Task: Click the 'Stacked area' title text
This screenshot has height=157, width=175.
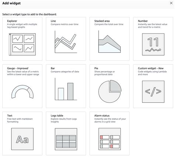Action: point(102,21)
